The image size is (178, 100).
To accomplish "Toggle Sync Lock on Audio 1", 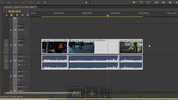I will (x=19, y=57).
